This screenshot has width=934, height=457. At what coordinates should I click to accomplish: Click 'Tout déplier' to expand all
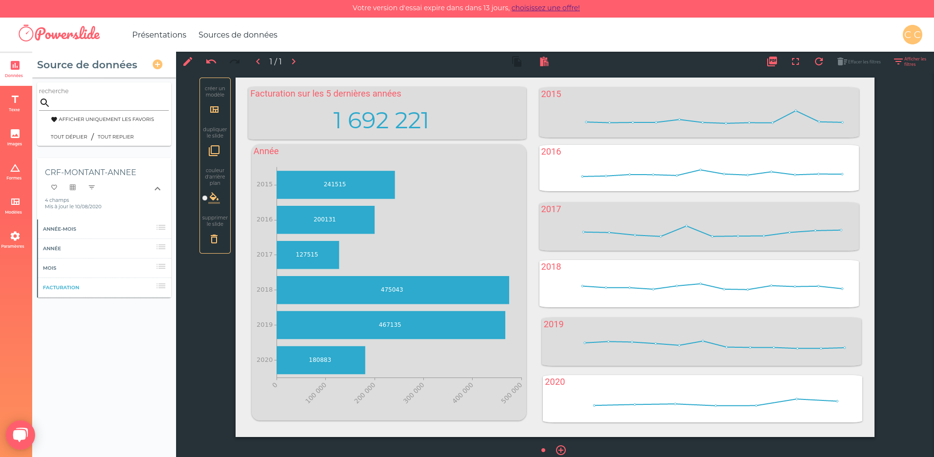[x=69, y=137]
